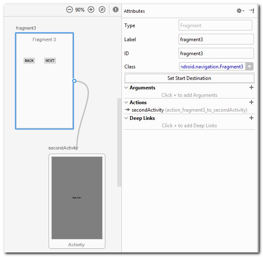Zoom in the navigation graph
This screenshot has width=263, height=257.
[91, 9]
